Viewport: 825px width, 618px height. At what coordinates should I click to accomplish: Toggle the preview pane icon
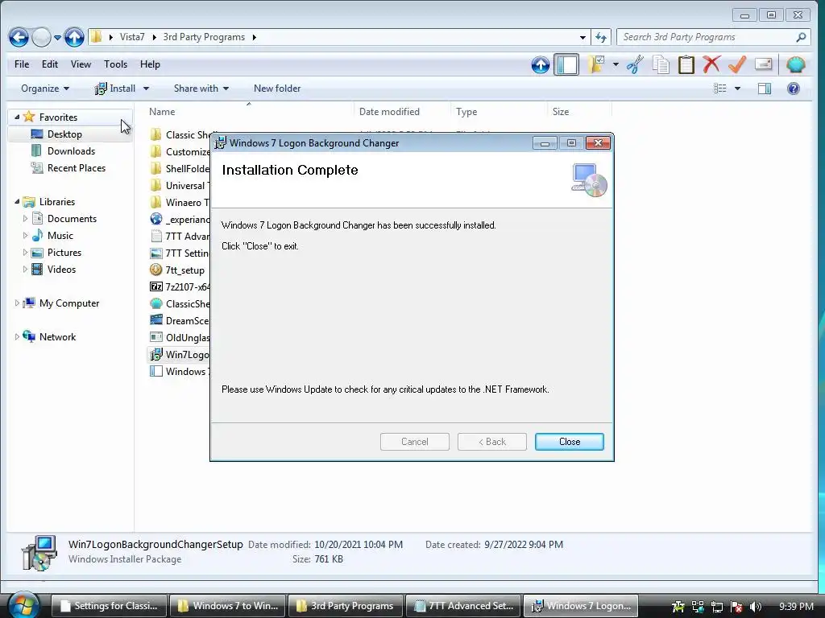pyautogui.click(x=765, y=89)
